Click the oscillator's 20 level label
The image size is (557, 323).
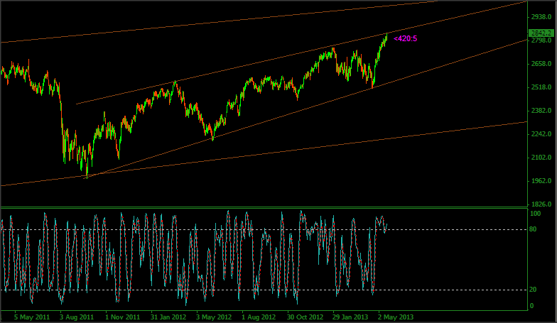[533, 290]
